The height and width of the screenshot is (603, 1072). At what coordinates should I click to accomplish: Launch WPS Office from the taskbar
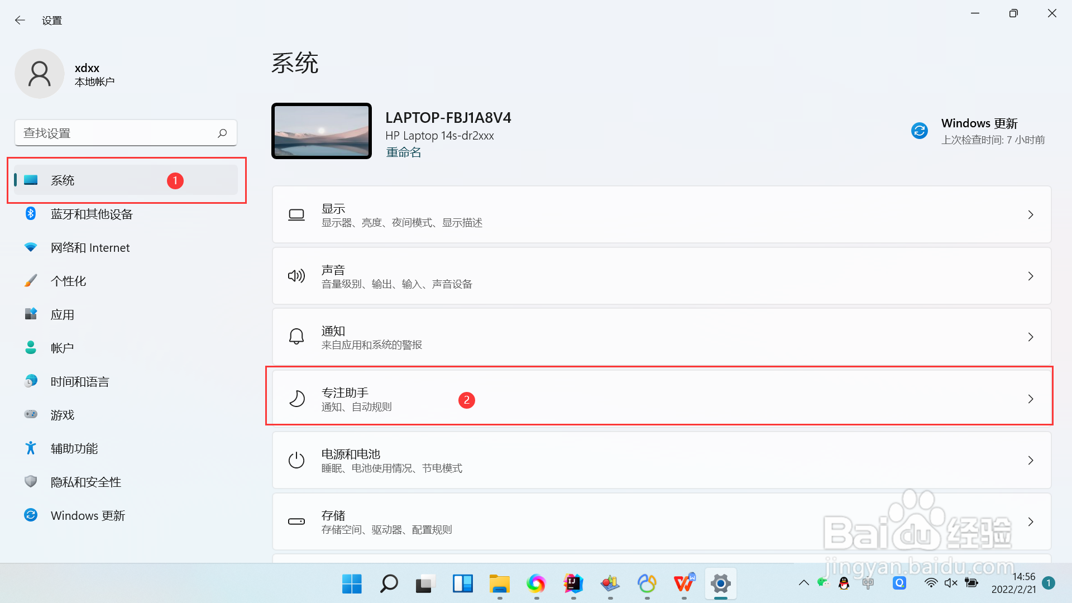(x=684, y=584)
